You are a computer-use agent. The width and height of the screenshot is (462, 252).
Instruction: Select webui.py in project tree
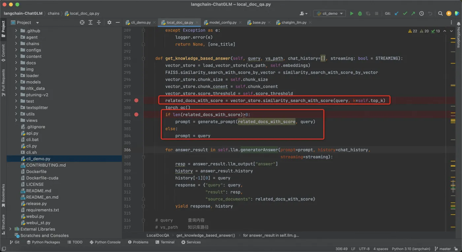pos(35,216)
